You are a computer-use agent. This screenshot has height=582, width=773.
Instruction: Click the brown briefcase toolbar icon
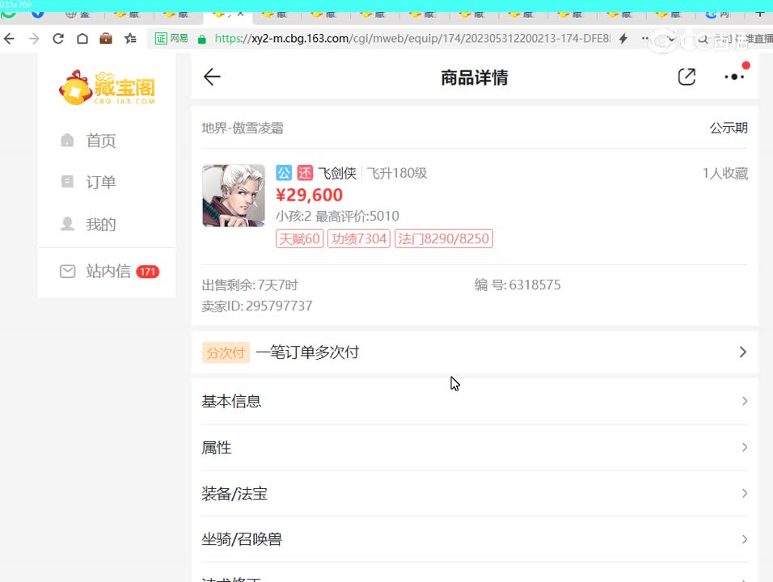coord(106,39)
